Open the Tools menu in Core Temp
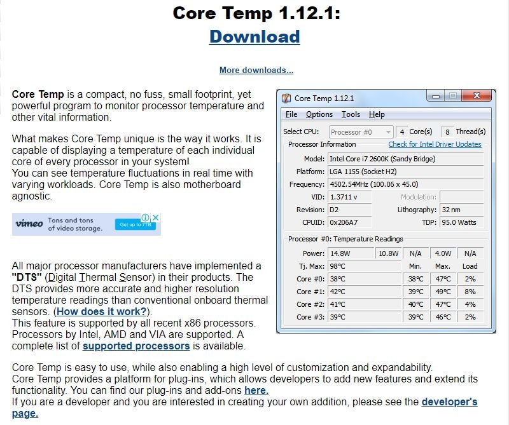 coord(351,114)
